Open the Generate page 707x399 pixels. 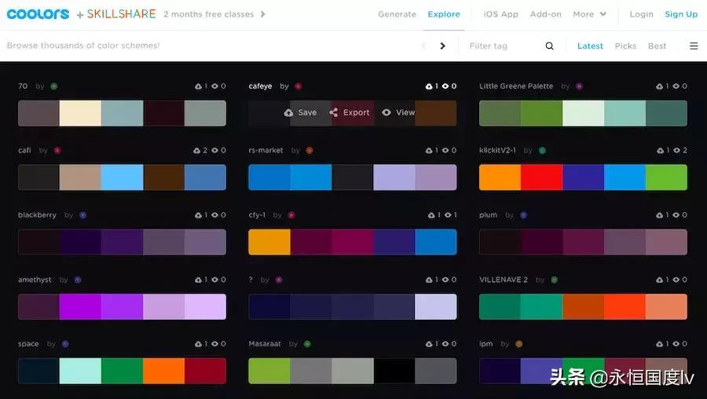point(397,14)
